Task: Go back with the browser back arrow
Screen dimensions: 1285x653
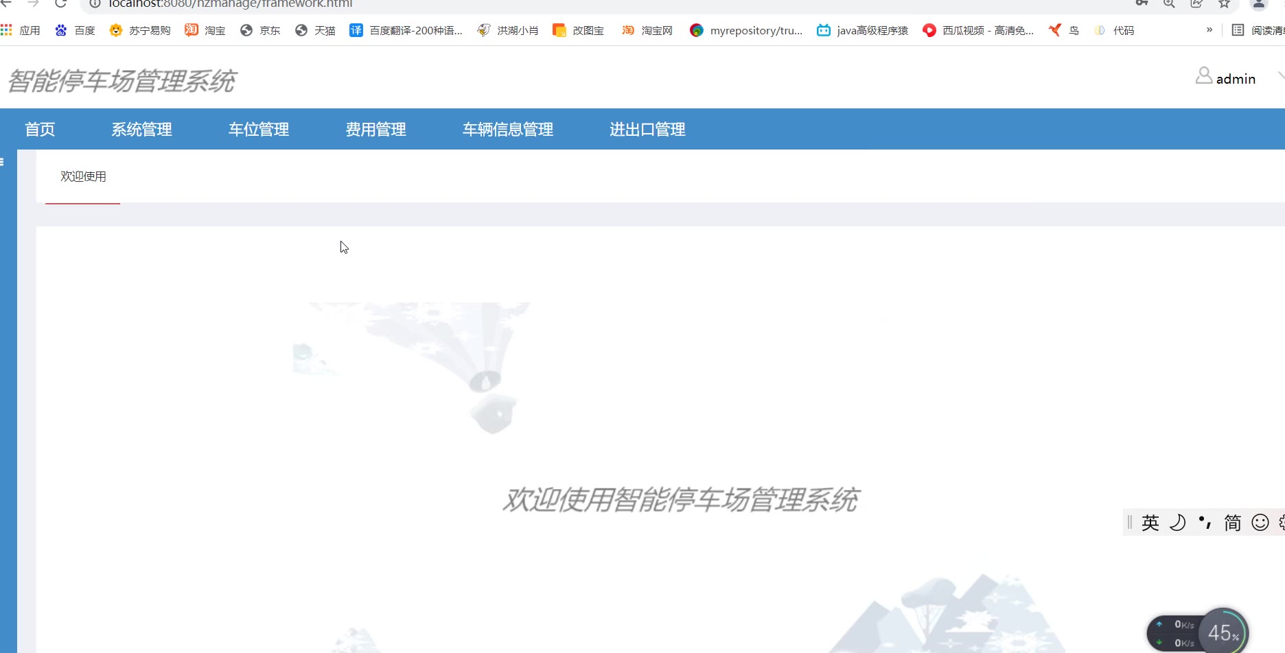Action: click(x=6, y=3)
